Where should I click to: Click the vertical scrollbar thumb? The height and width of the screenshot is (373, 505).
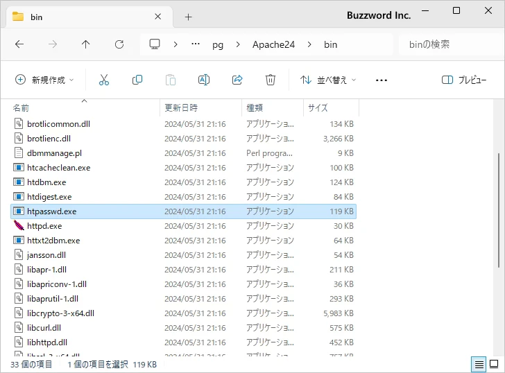click(x=499, y=210)
